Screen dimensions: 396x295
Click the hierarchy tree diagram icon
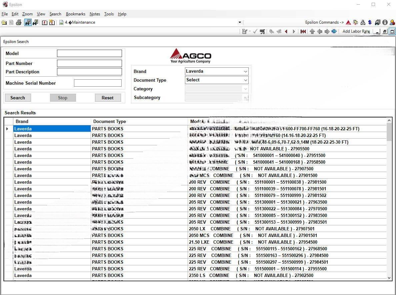(x=363, y=22)
